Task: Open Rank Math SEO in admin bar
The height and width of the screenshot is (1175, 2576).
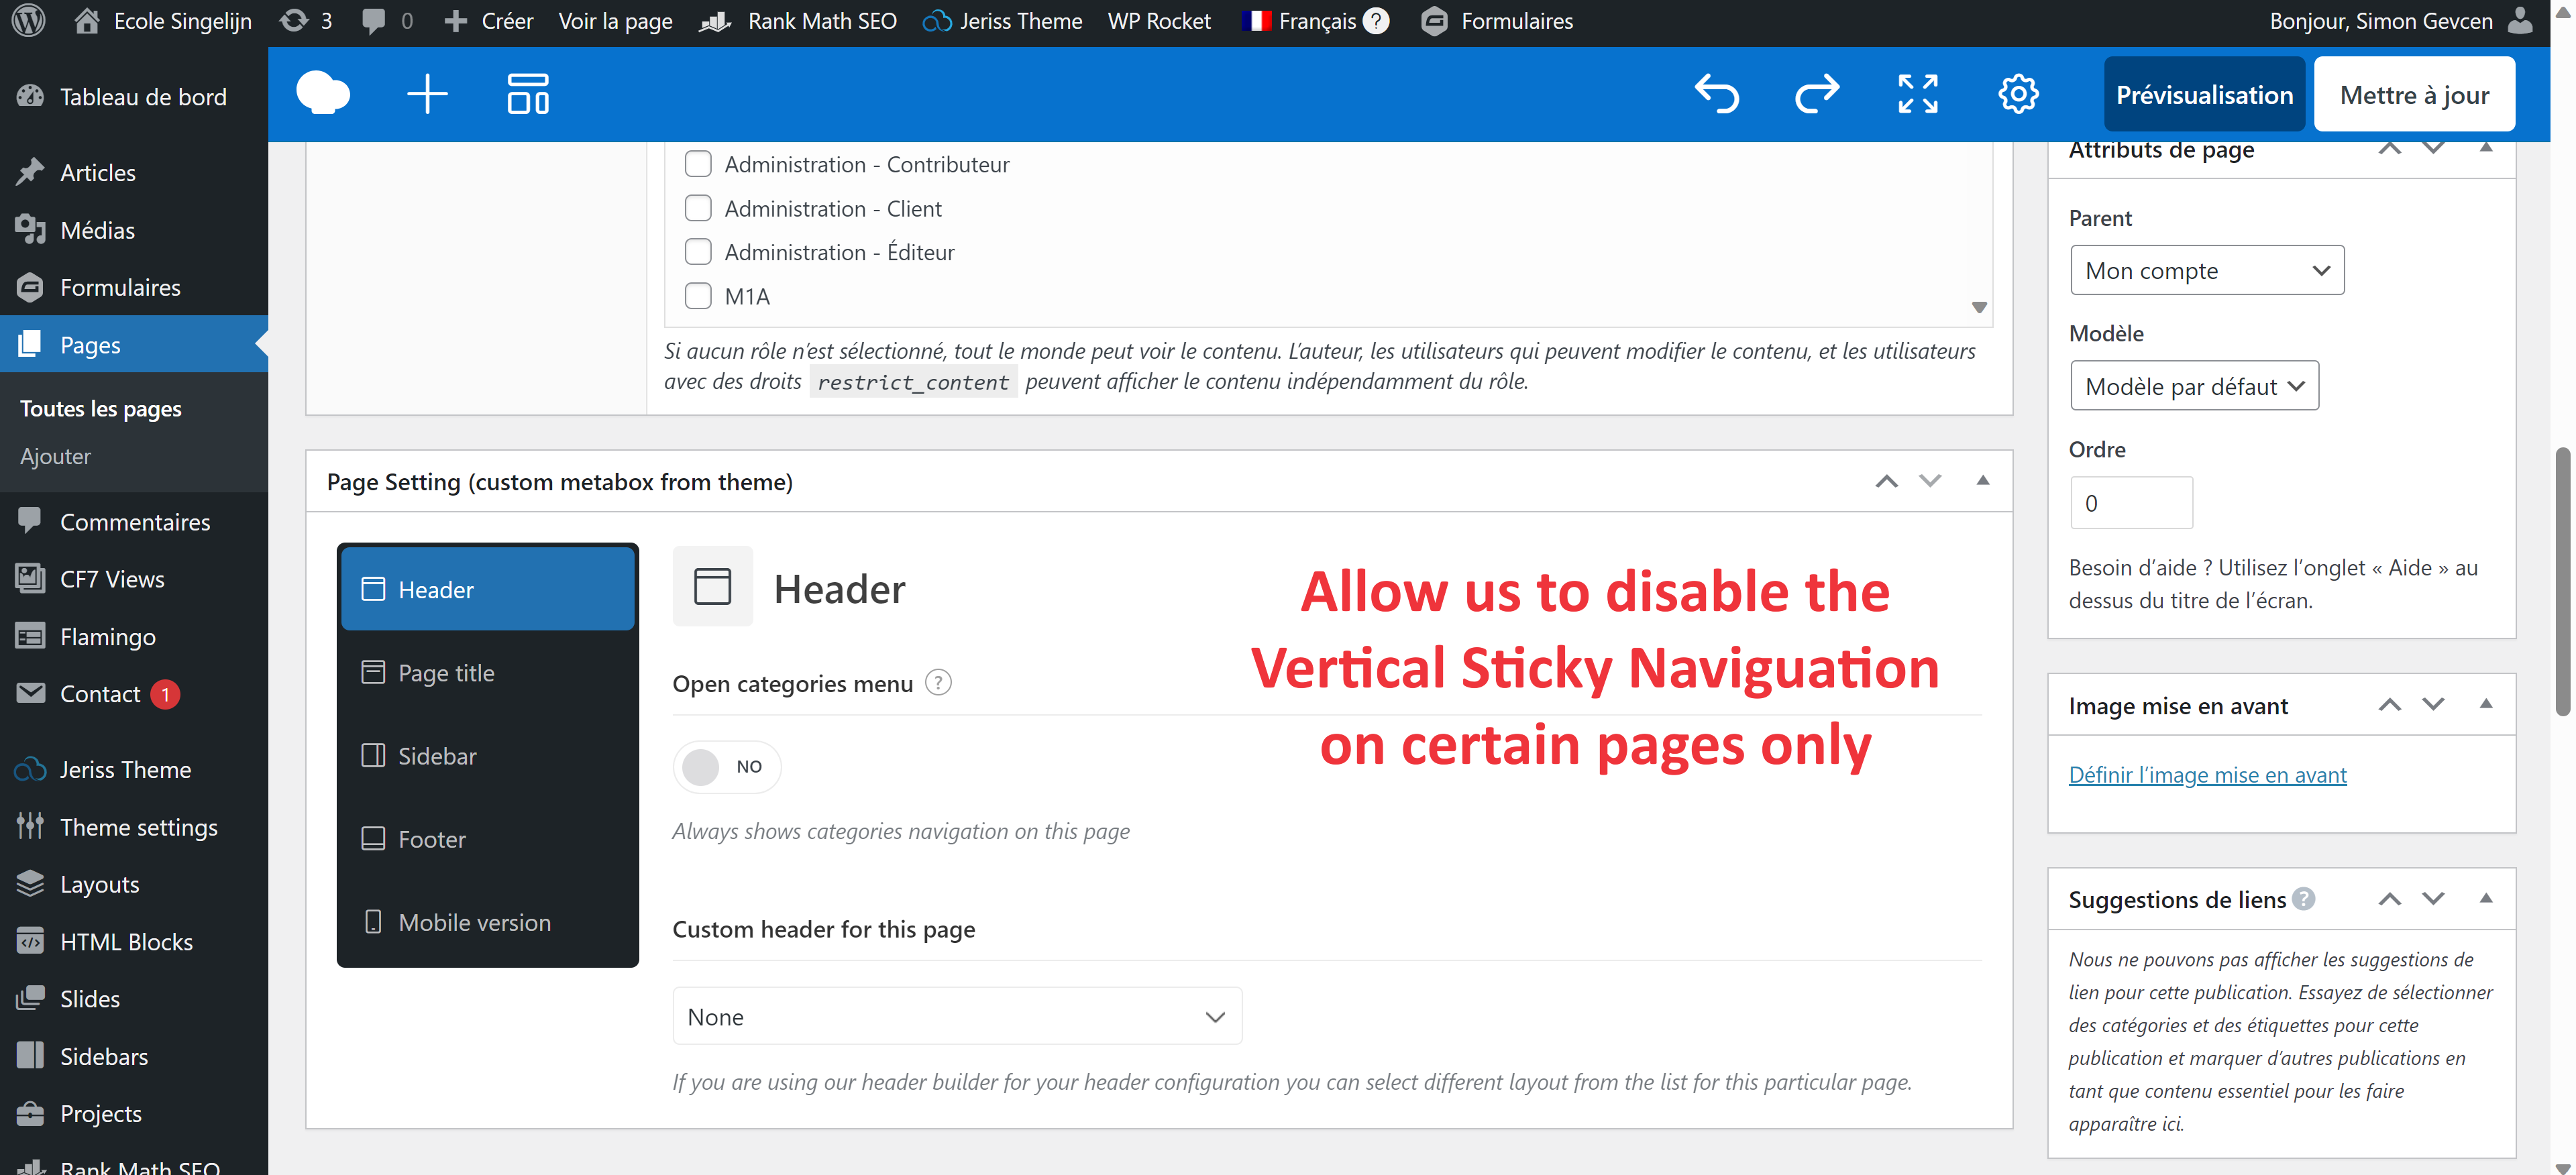Action: click(798, 21)
